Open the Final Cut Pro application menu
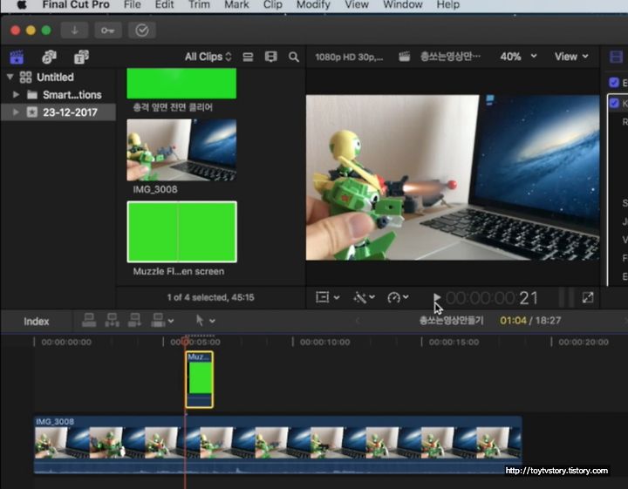The width and height of the screenshot is (628, 489). click(x=76, y=5)
